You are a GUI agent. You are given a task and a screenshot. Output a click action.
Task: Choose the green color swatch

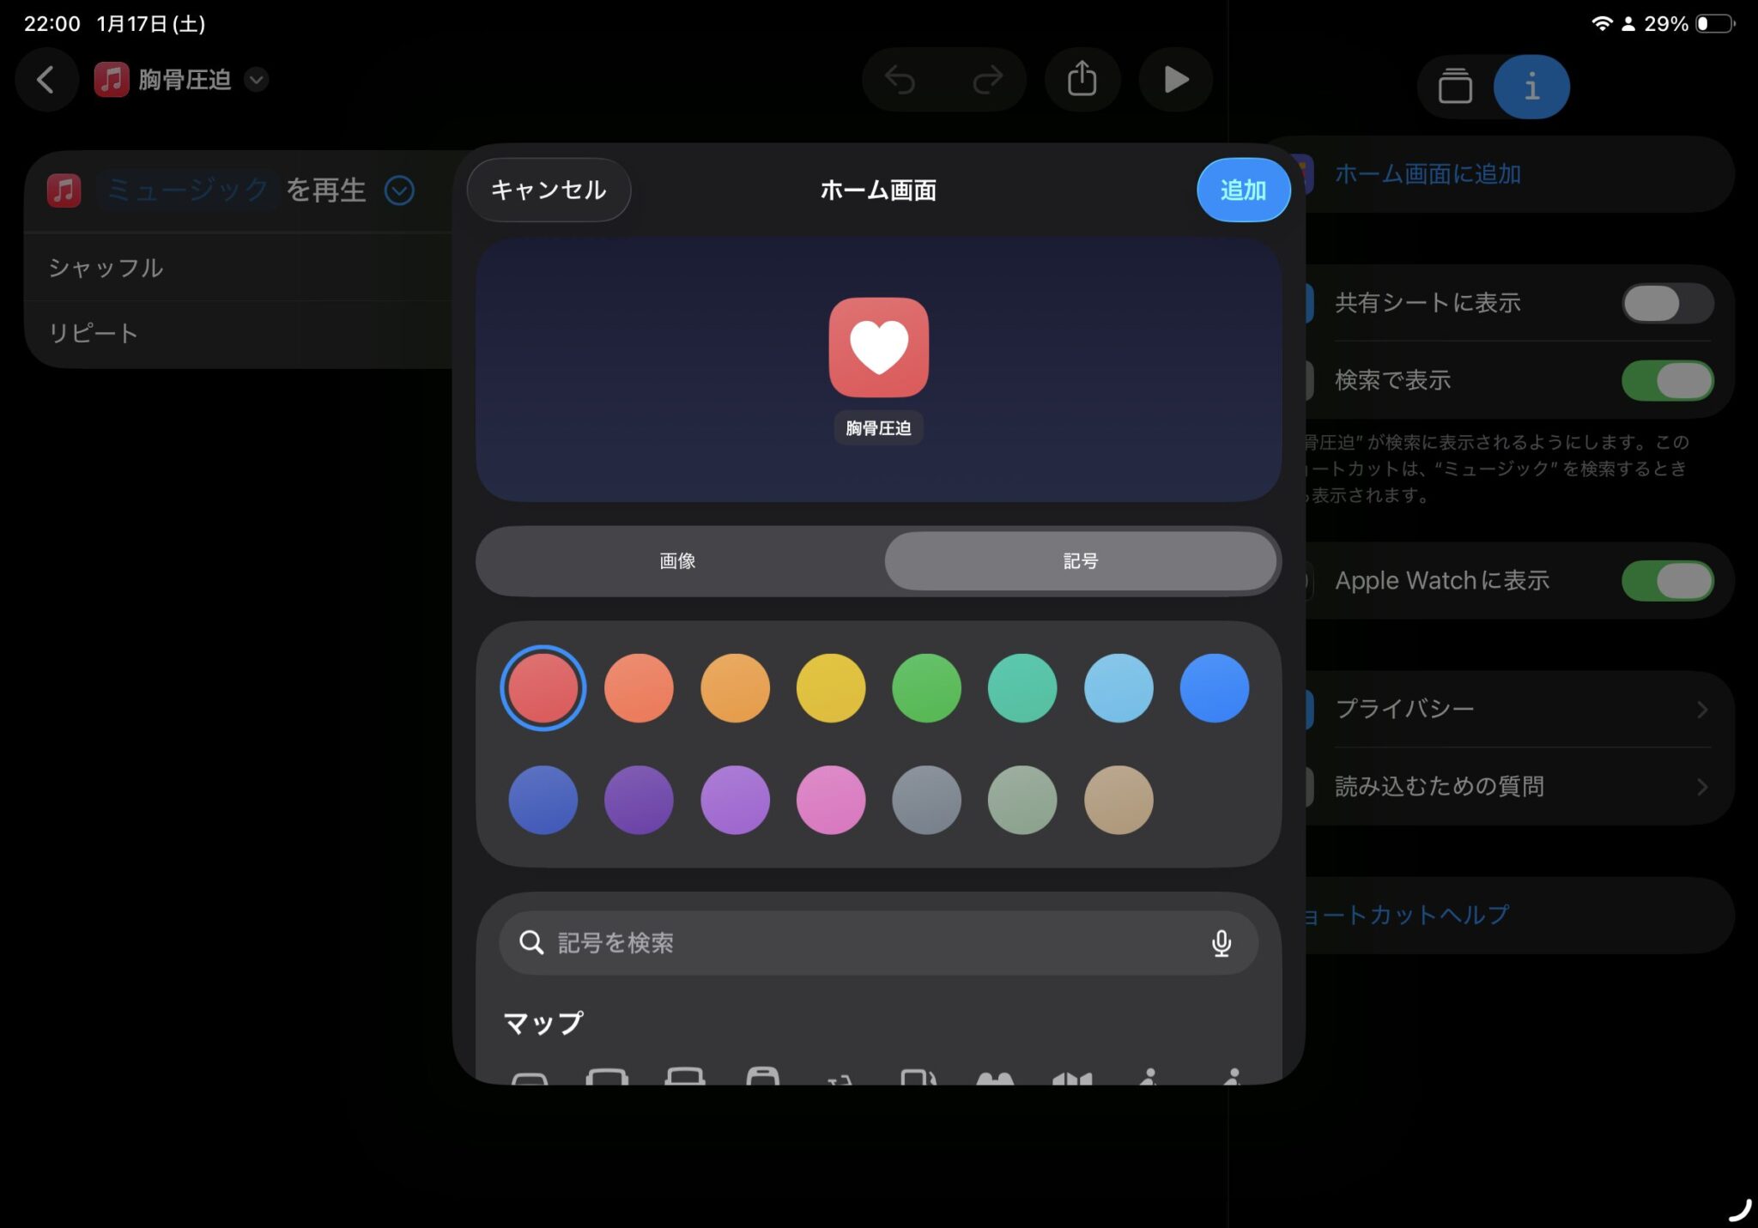coord(926,688)
